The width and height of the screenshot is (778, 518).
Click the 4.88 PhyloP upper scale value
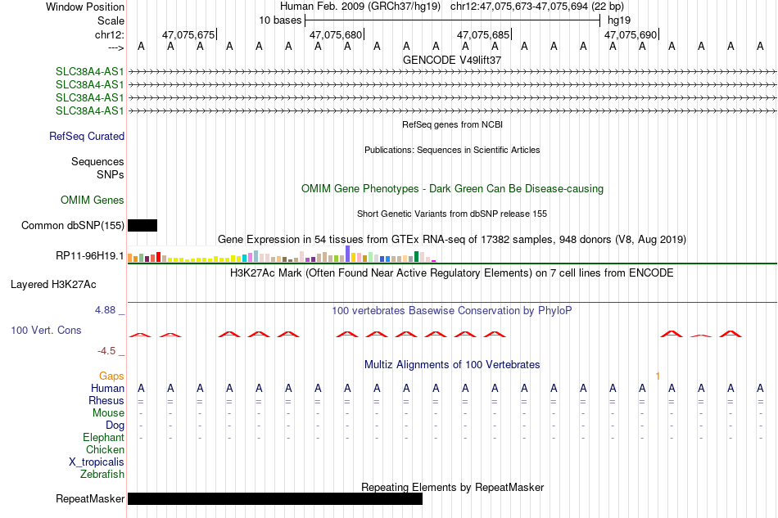point(105,310)
